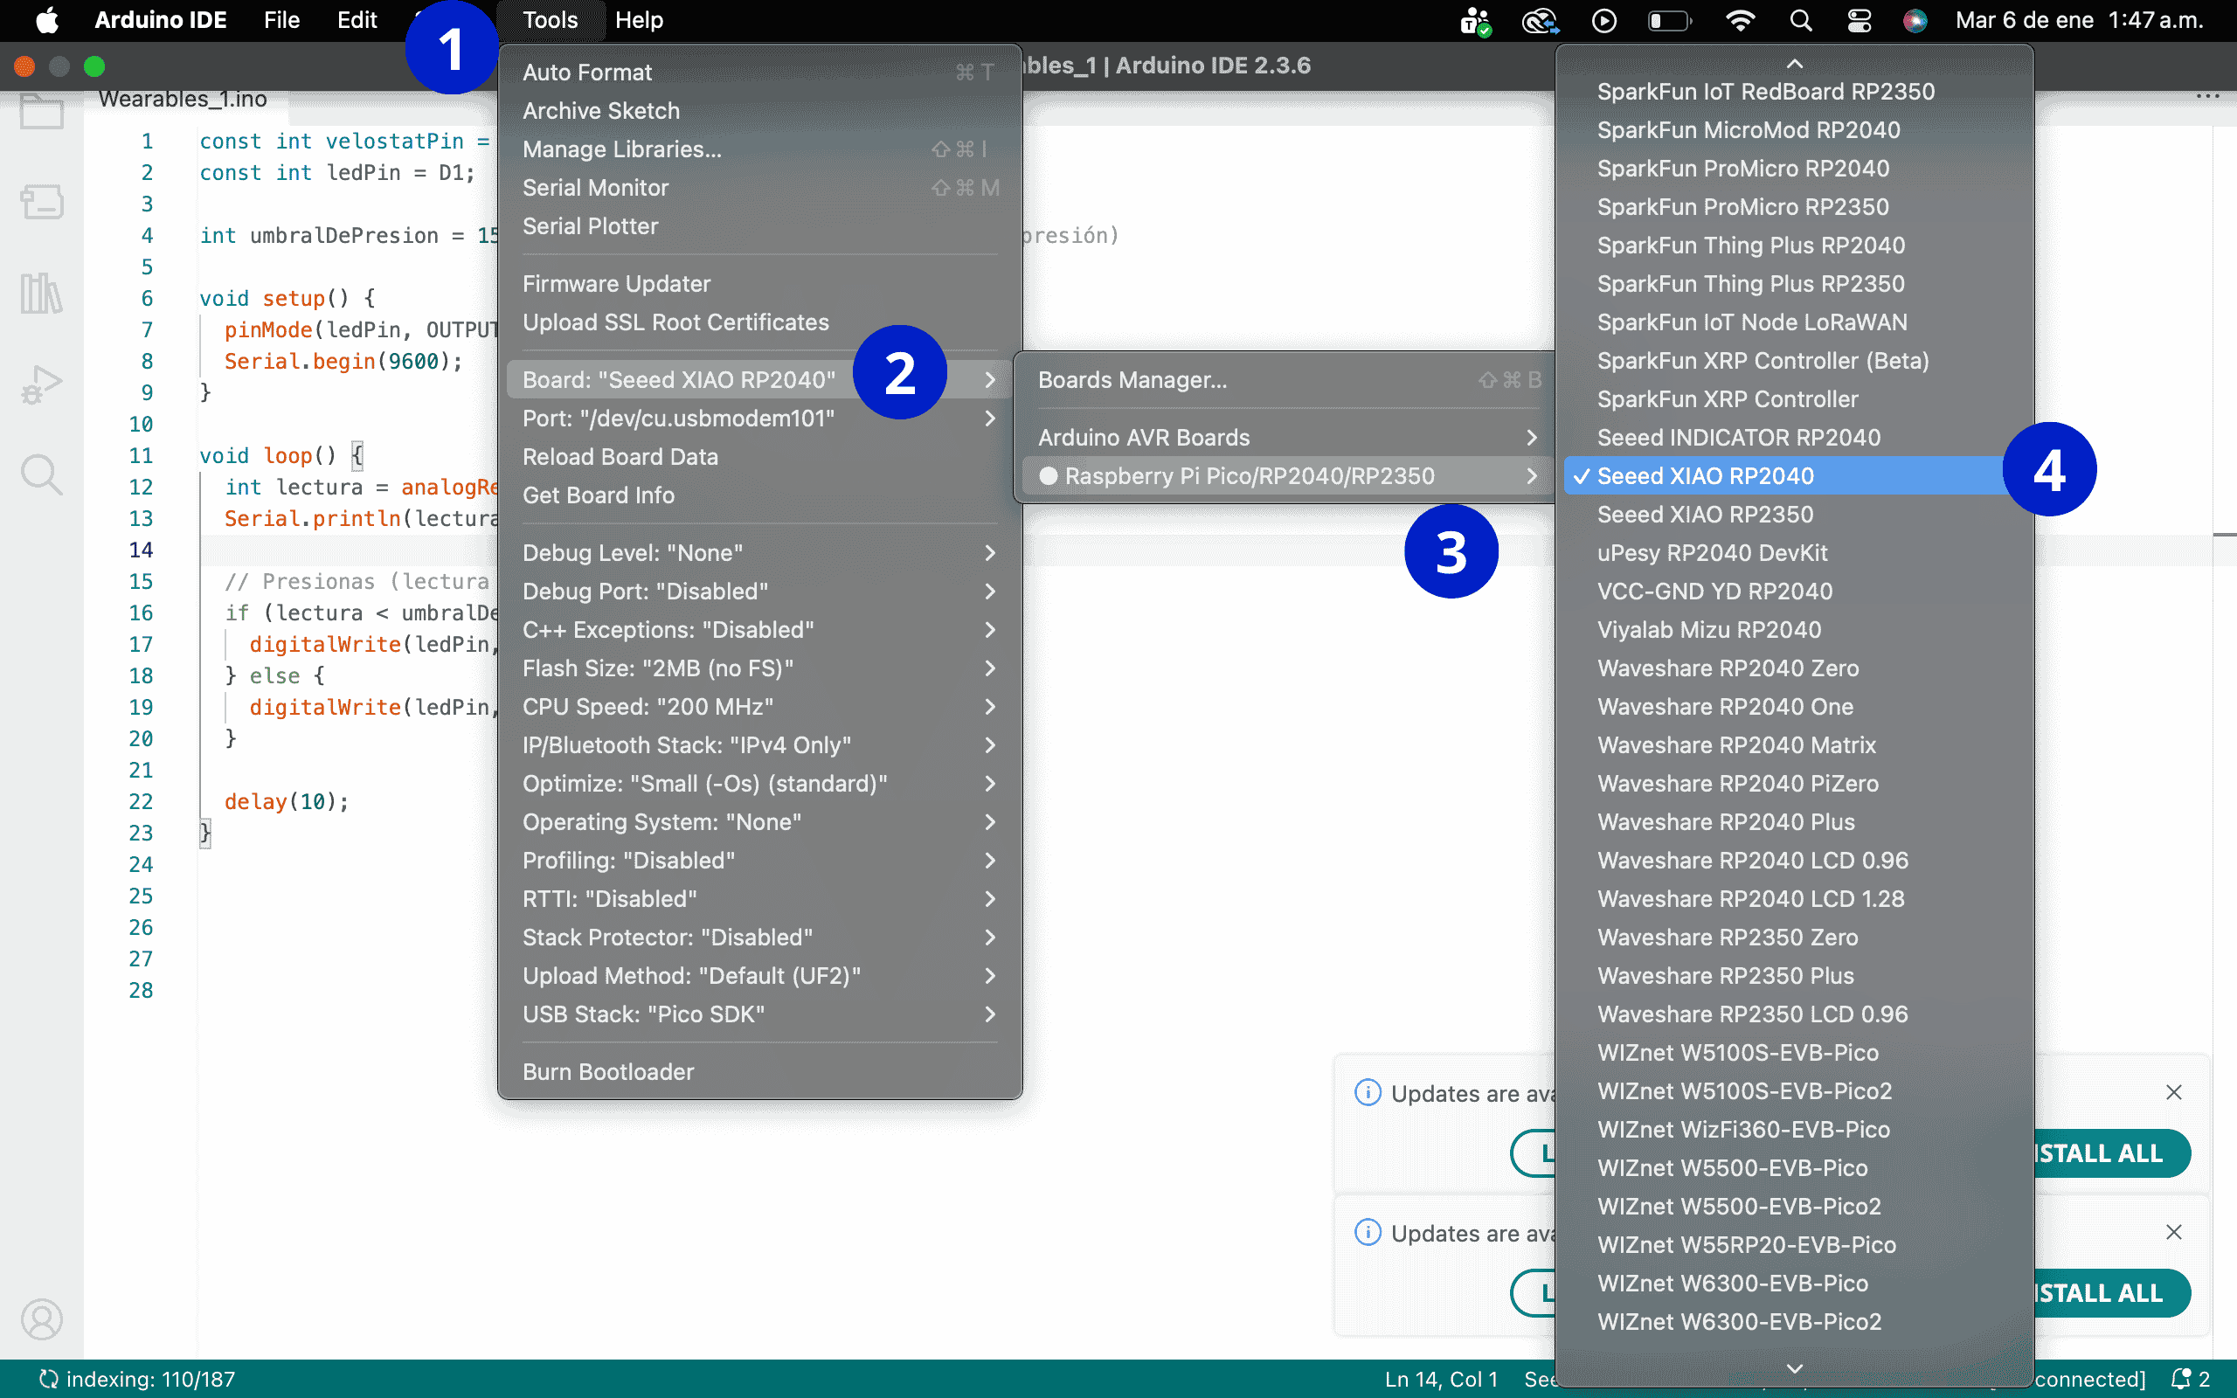
Task: Open Spotlight search in menu bar
Action: [1800, 20]
